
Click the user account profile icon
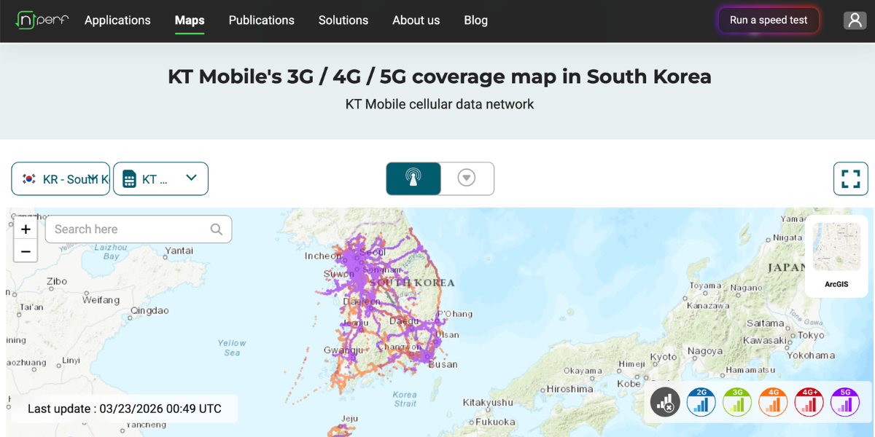tap(855, 20)
